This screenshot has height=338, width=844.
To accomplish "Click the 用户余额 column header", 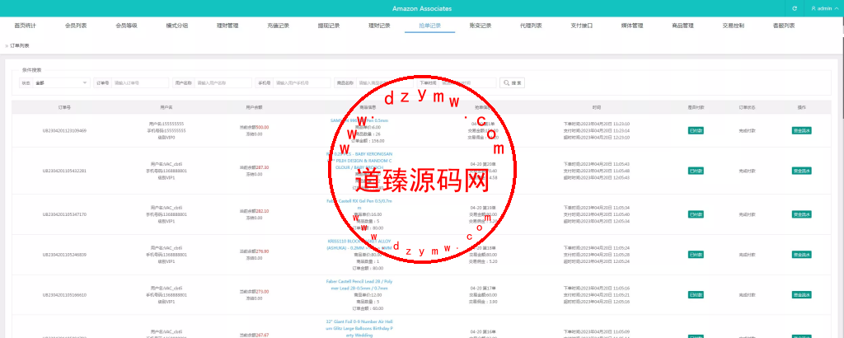I will (x=254, y=108).
